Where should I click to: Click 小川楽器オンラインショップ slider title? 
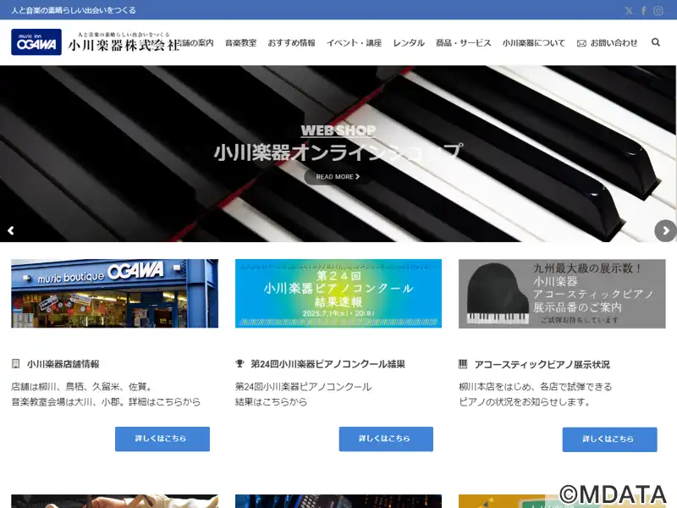(x=338, y=152)
